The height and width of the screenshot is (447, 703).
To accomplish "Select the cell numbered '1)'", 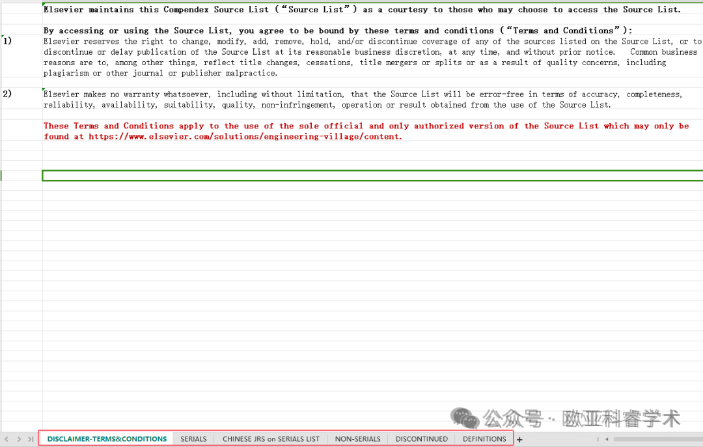I will [22, 57].
